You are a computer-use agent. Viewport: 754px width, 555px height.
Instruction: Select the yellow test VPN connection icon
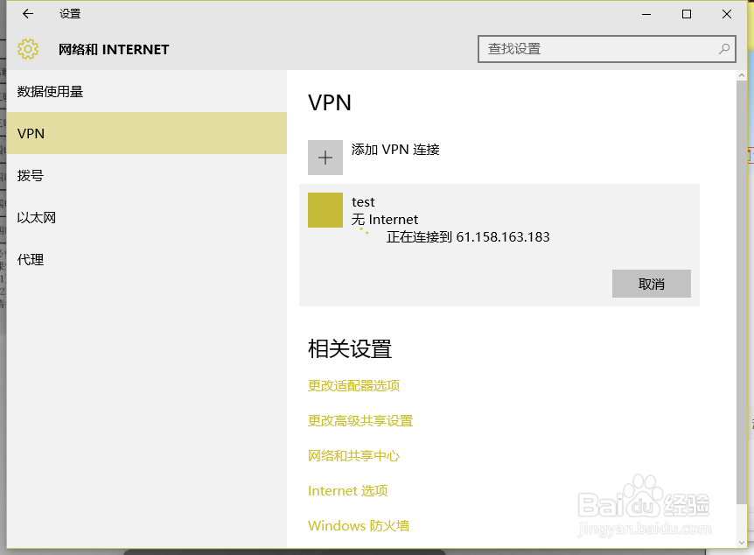point(325,210)
